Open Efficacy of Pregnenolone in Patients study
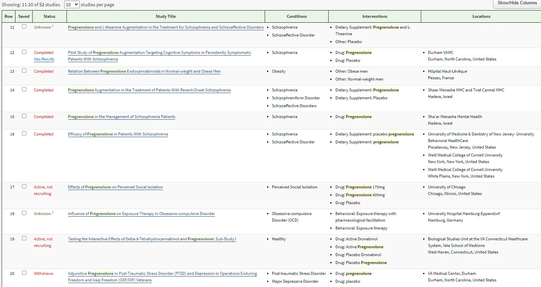This screenshot has width=541, height=287. 118,134
